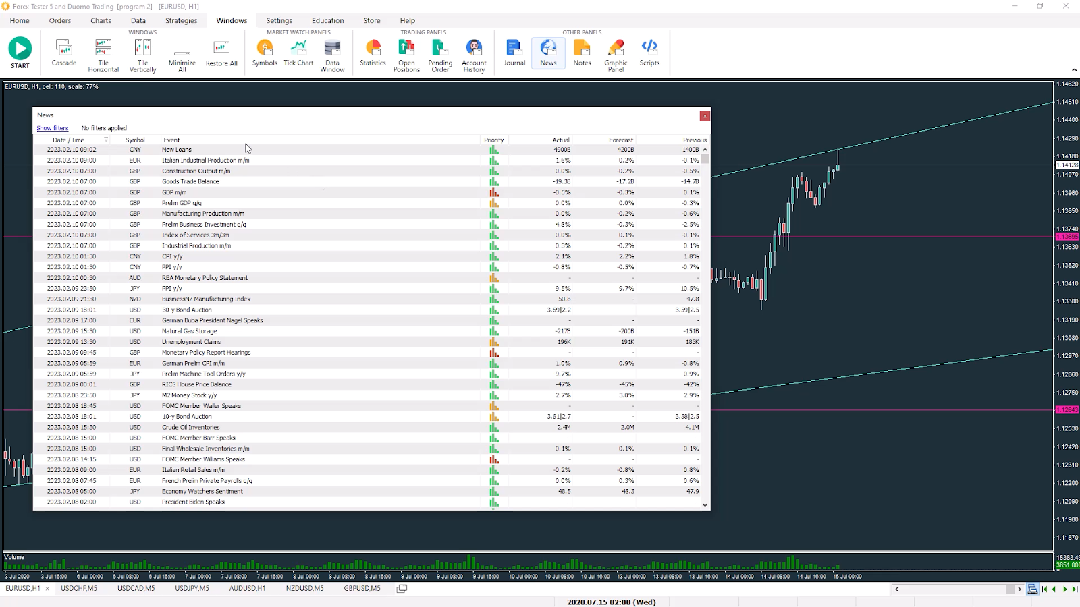Toggle the News panel off
Image resolution: width=1080 pixels, height=607 pixels.
pyautogui.click(x=548, y=54)
